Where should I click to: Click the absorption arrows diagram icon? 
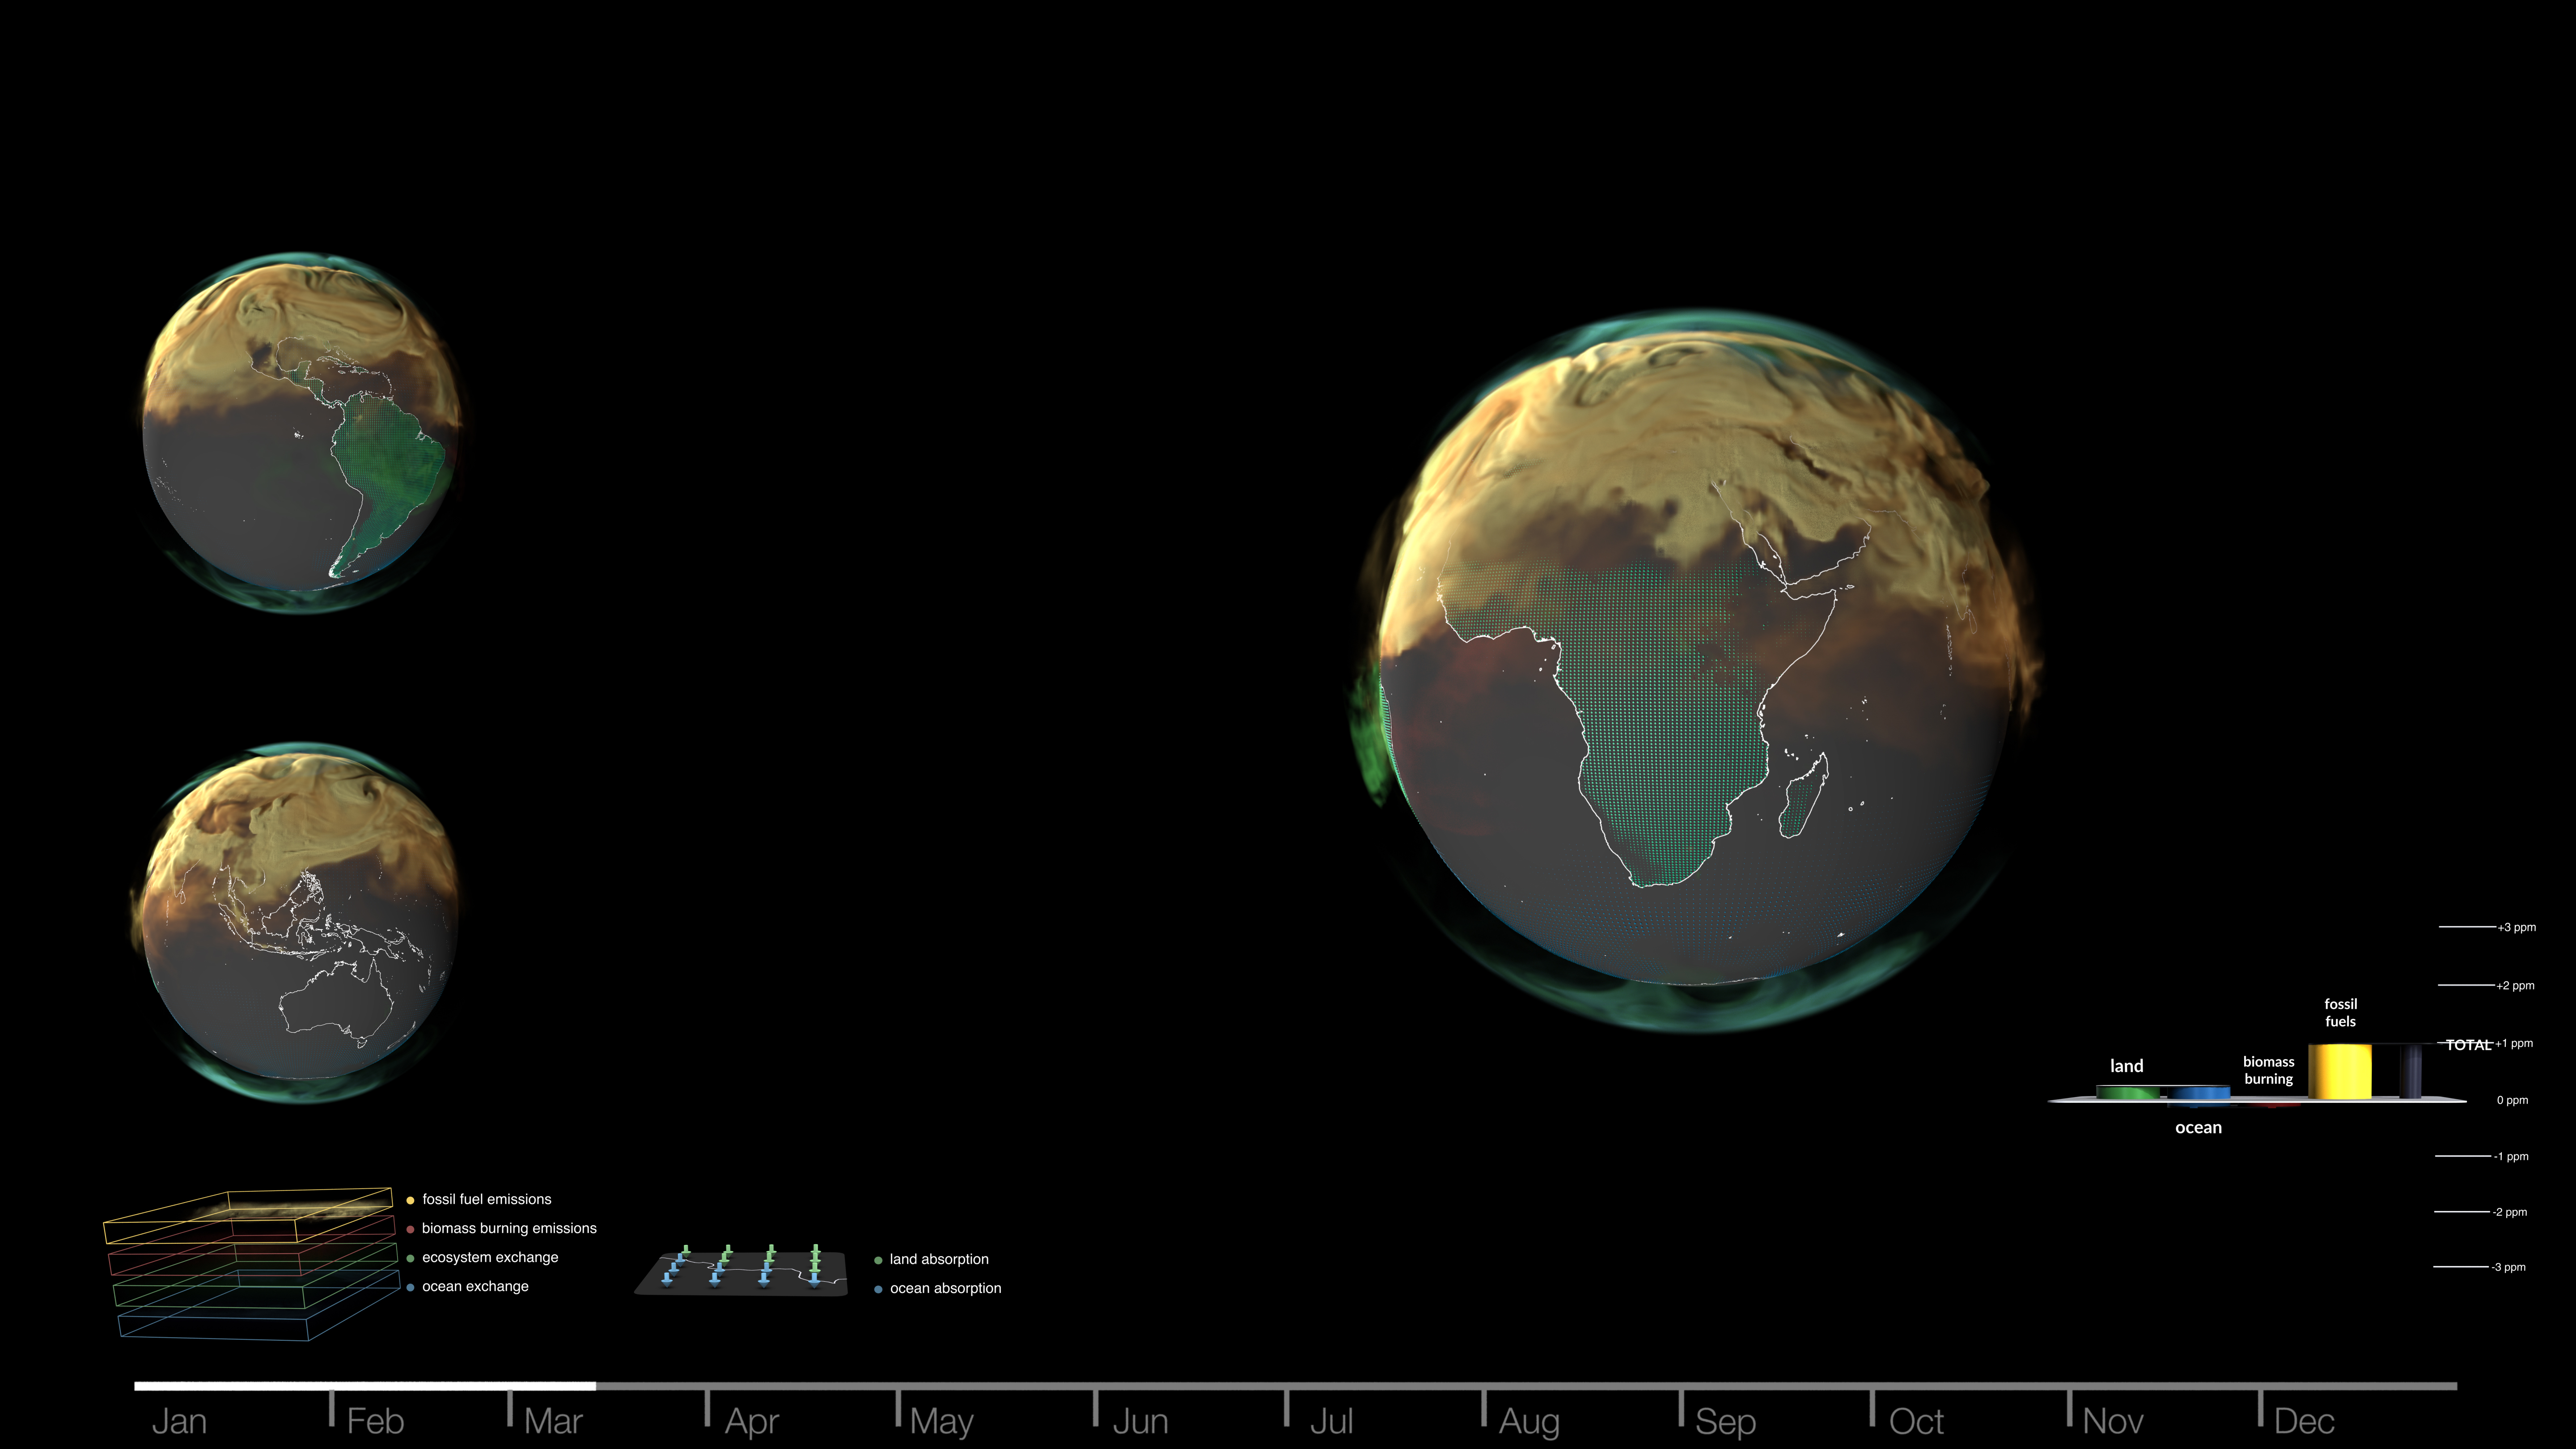pyautogui.click(x=741, y=1270)
